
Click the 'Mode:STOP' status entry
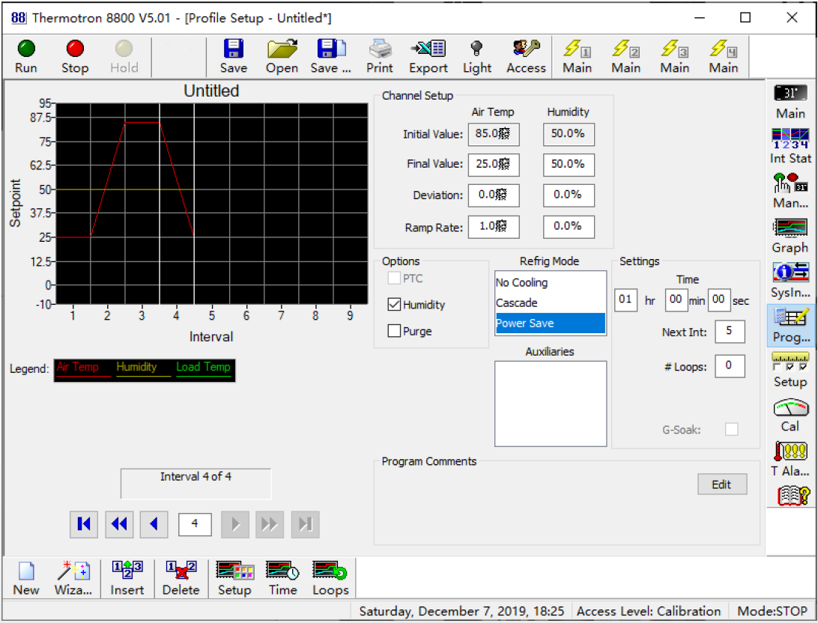(x=772, y=611)
